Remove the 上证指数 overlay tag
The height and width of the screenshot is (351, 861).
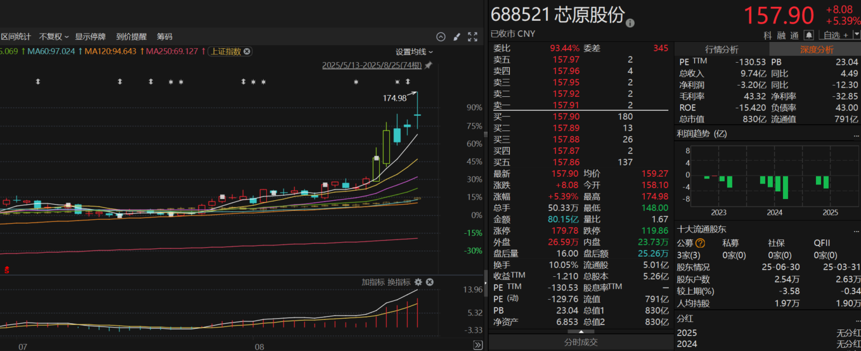point(247,51)
